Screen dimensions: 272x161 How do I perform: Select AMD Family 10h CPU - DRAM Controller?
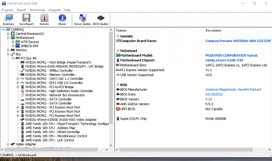pos(53,132)
